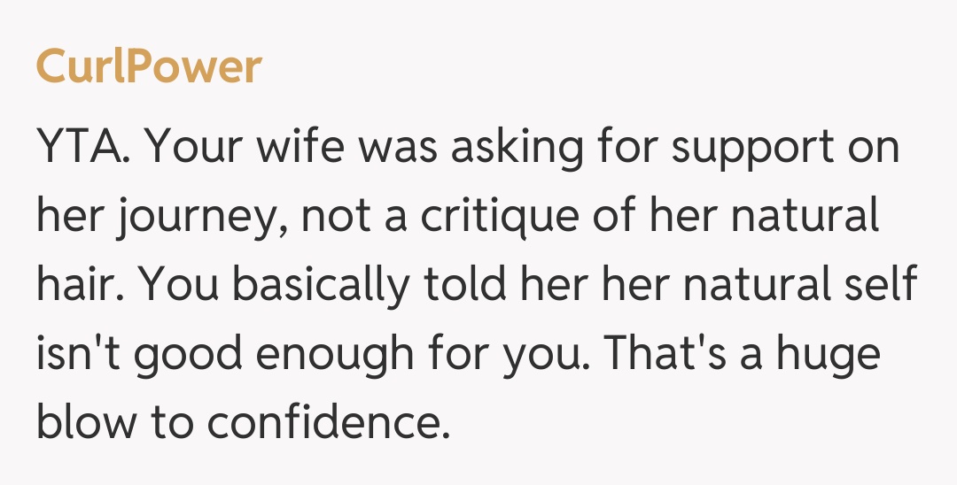The width and height of the screenshot is (957, 485).
Task: Click the word 'Your' after YTA
Action: [x=198, y=149]
